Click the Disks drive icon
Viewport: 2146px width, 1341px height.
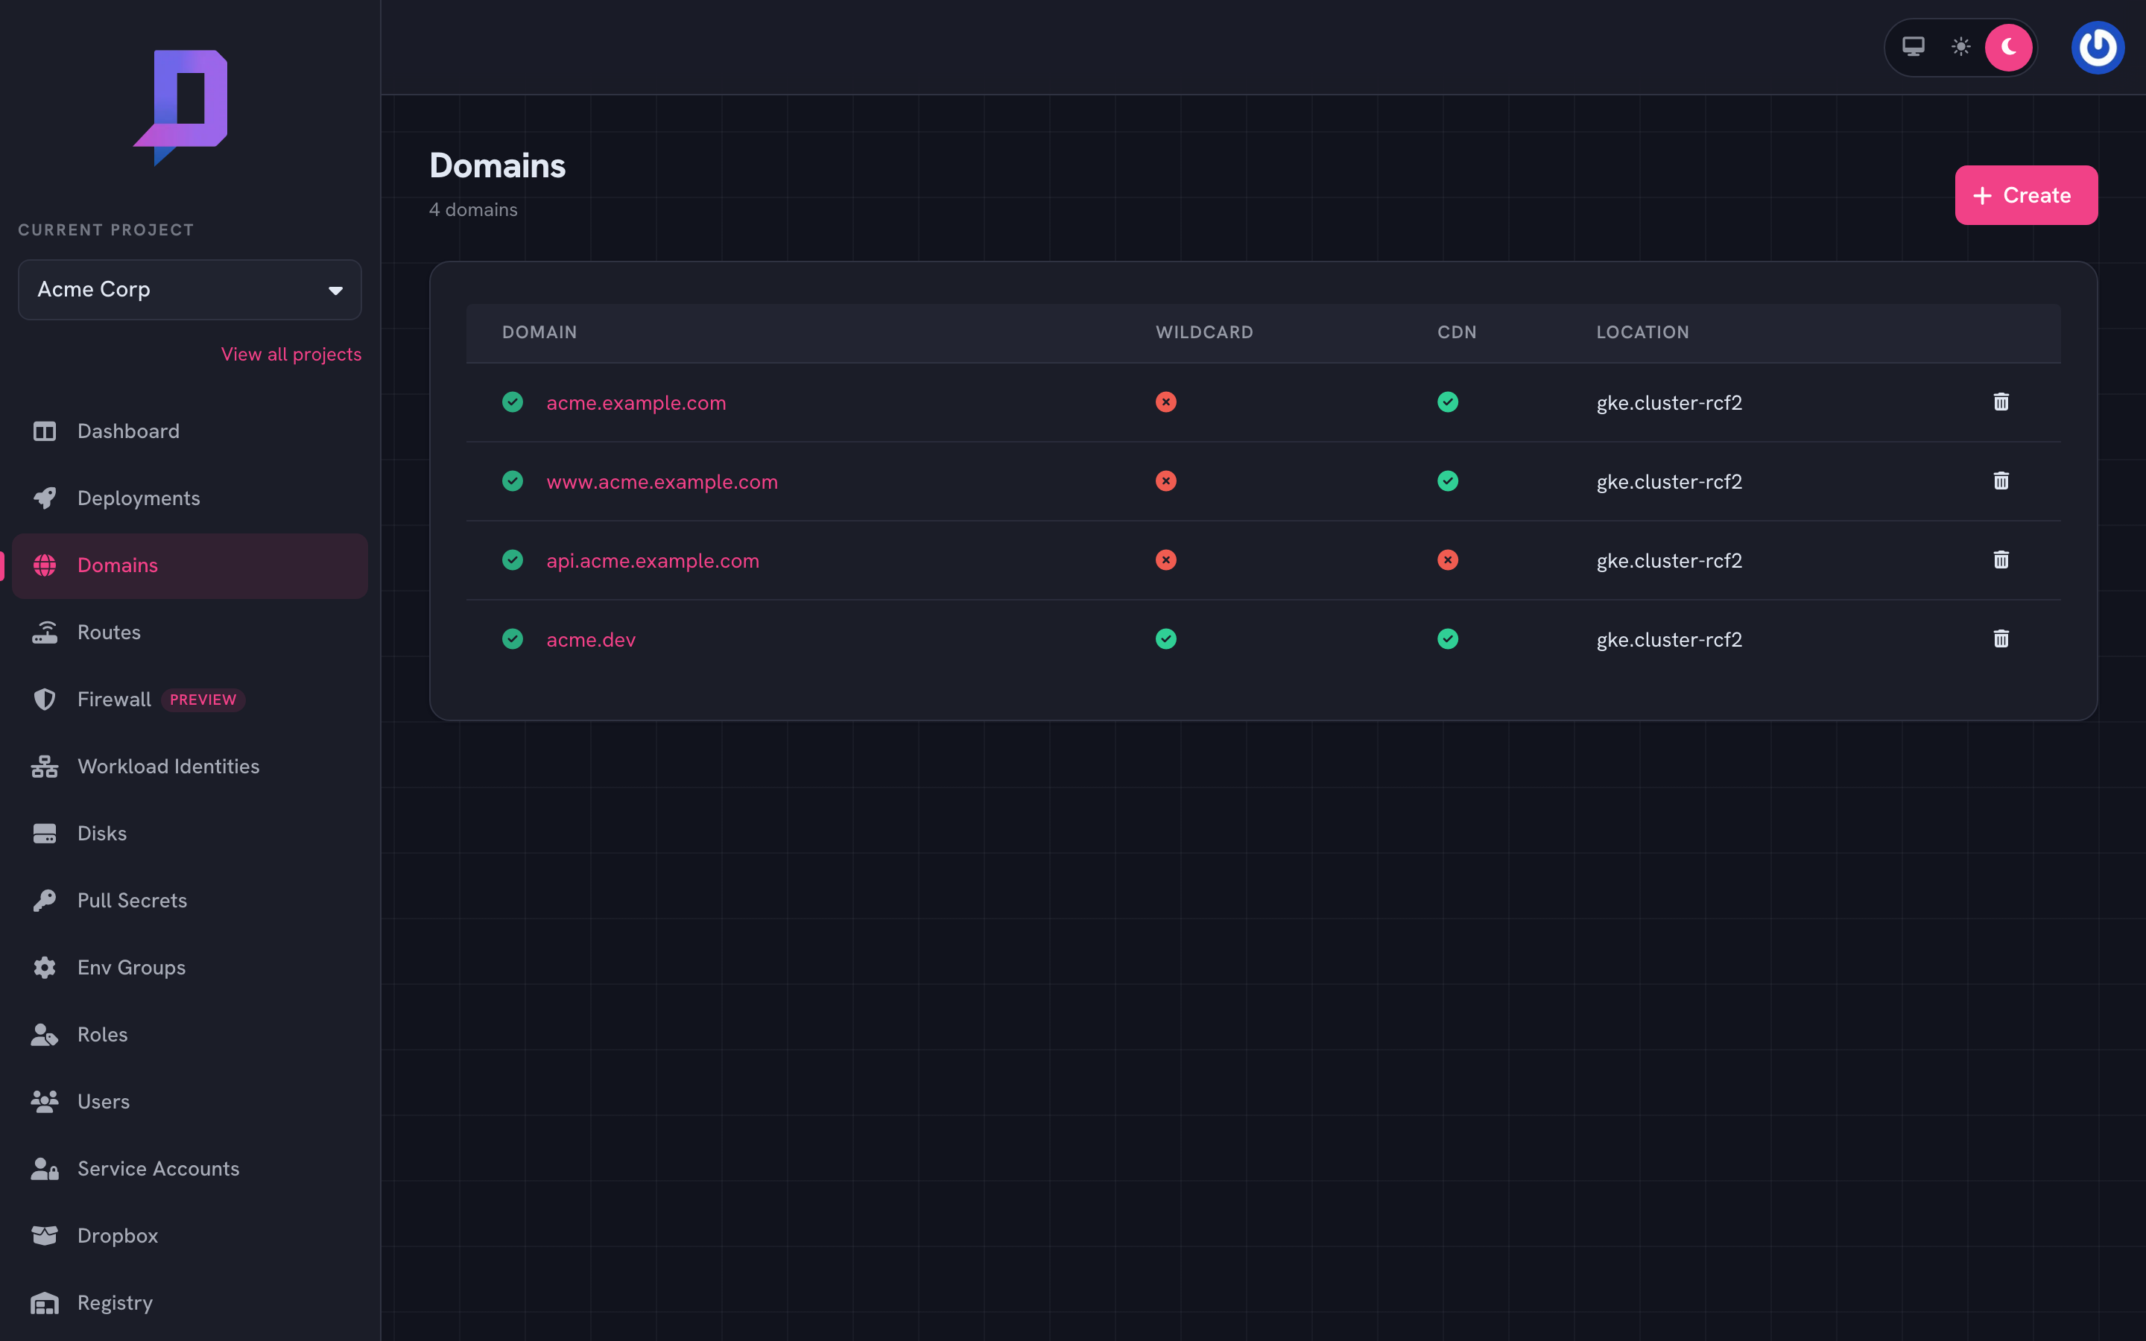click(45, 834)
